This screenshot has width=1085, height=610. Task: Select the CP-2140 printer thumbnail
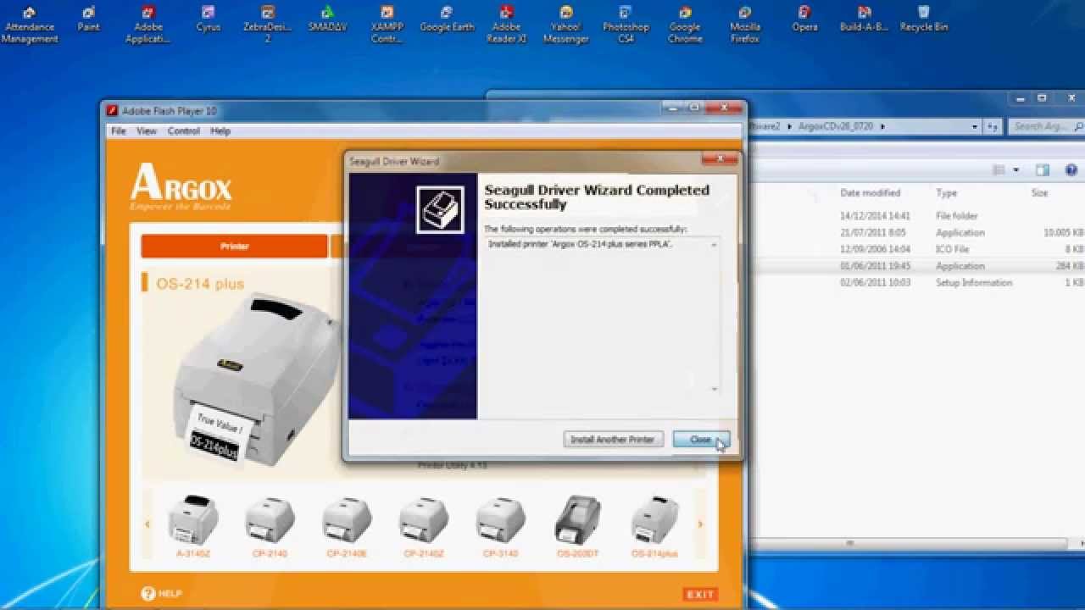[x=270, y=527]
